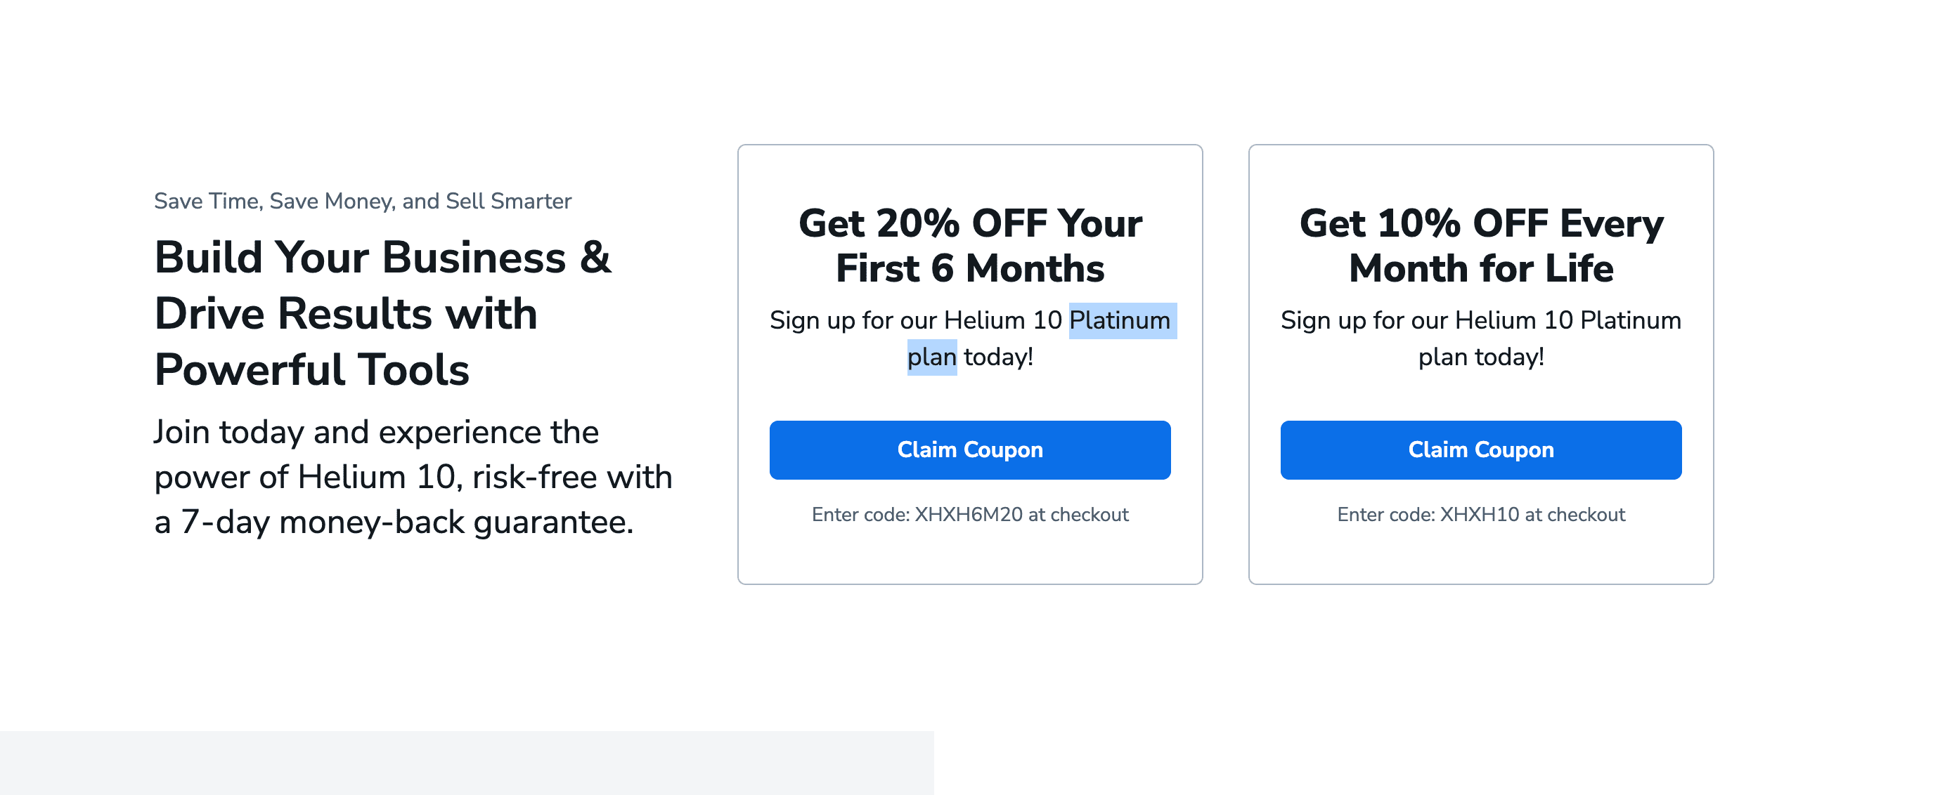Select the 'Get 20% OFF Your First 6 Months' heading

(969, 245)
